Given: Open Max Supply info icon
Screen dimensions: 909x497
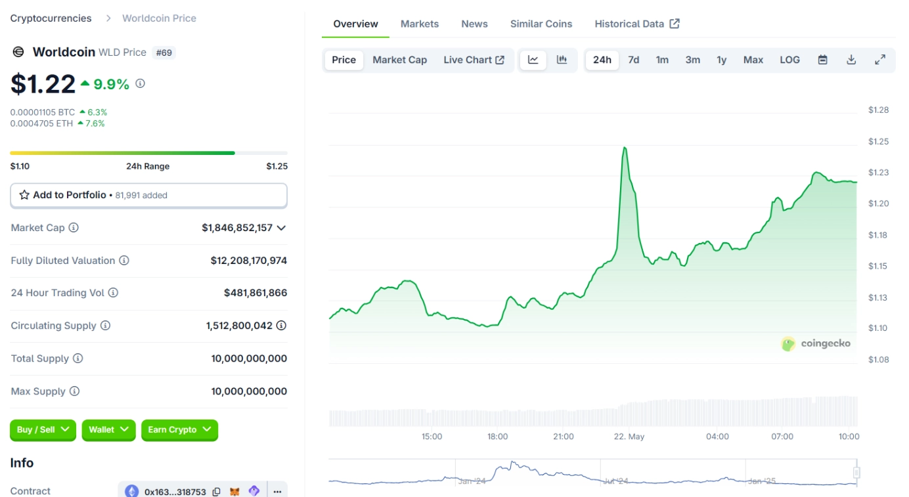Looking at the screenshot, I should (74, 391).
